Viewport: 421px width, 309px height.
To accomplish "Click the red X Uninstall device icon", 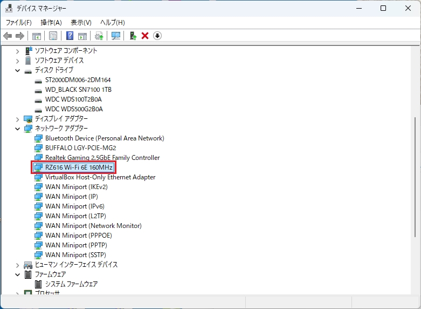I will (x=145, y=36).
